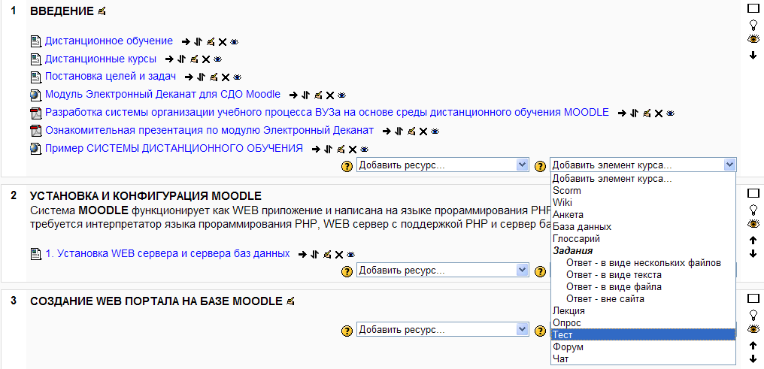This screenshot has width=764, height=369.
Task: Hide section 1 with the eye icon
Action: [753, 39]
